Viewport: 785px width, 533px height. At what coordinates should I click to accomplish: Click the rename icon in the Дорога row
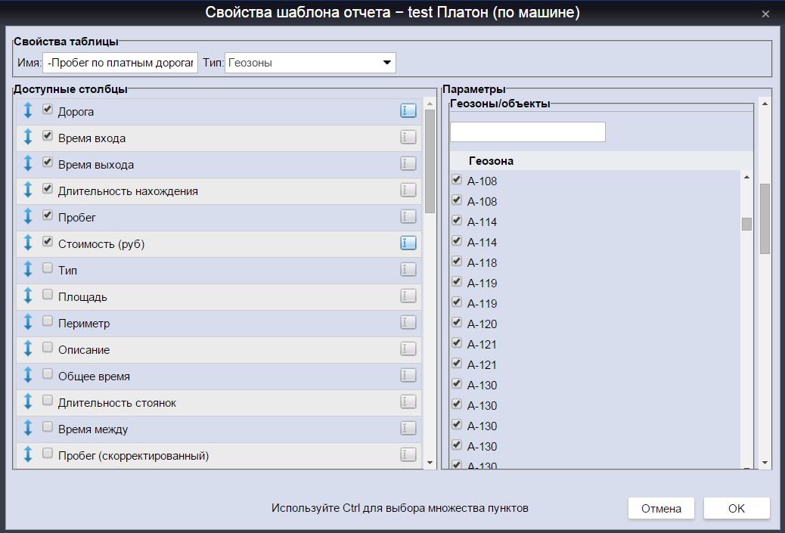point(408,111)
